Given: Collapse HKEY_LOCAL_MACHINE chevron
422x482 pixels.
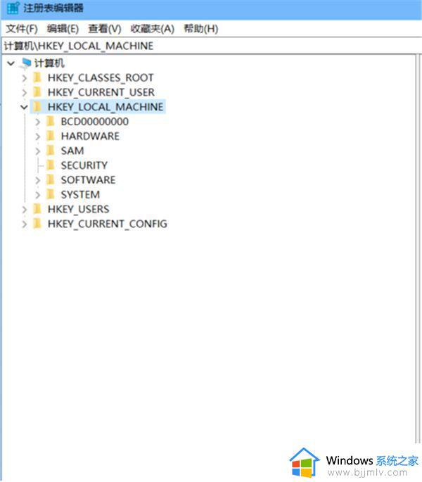Looking at the screenshot, I should [25, 107].
